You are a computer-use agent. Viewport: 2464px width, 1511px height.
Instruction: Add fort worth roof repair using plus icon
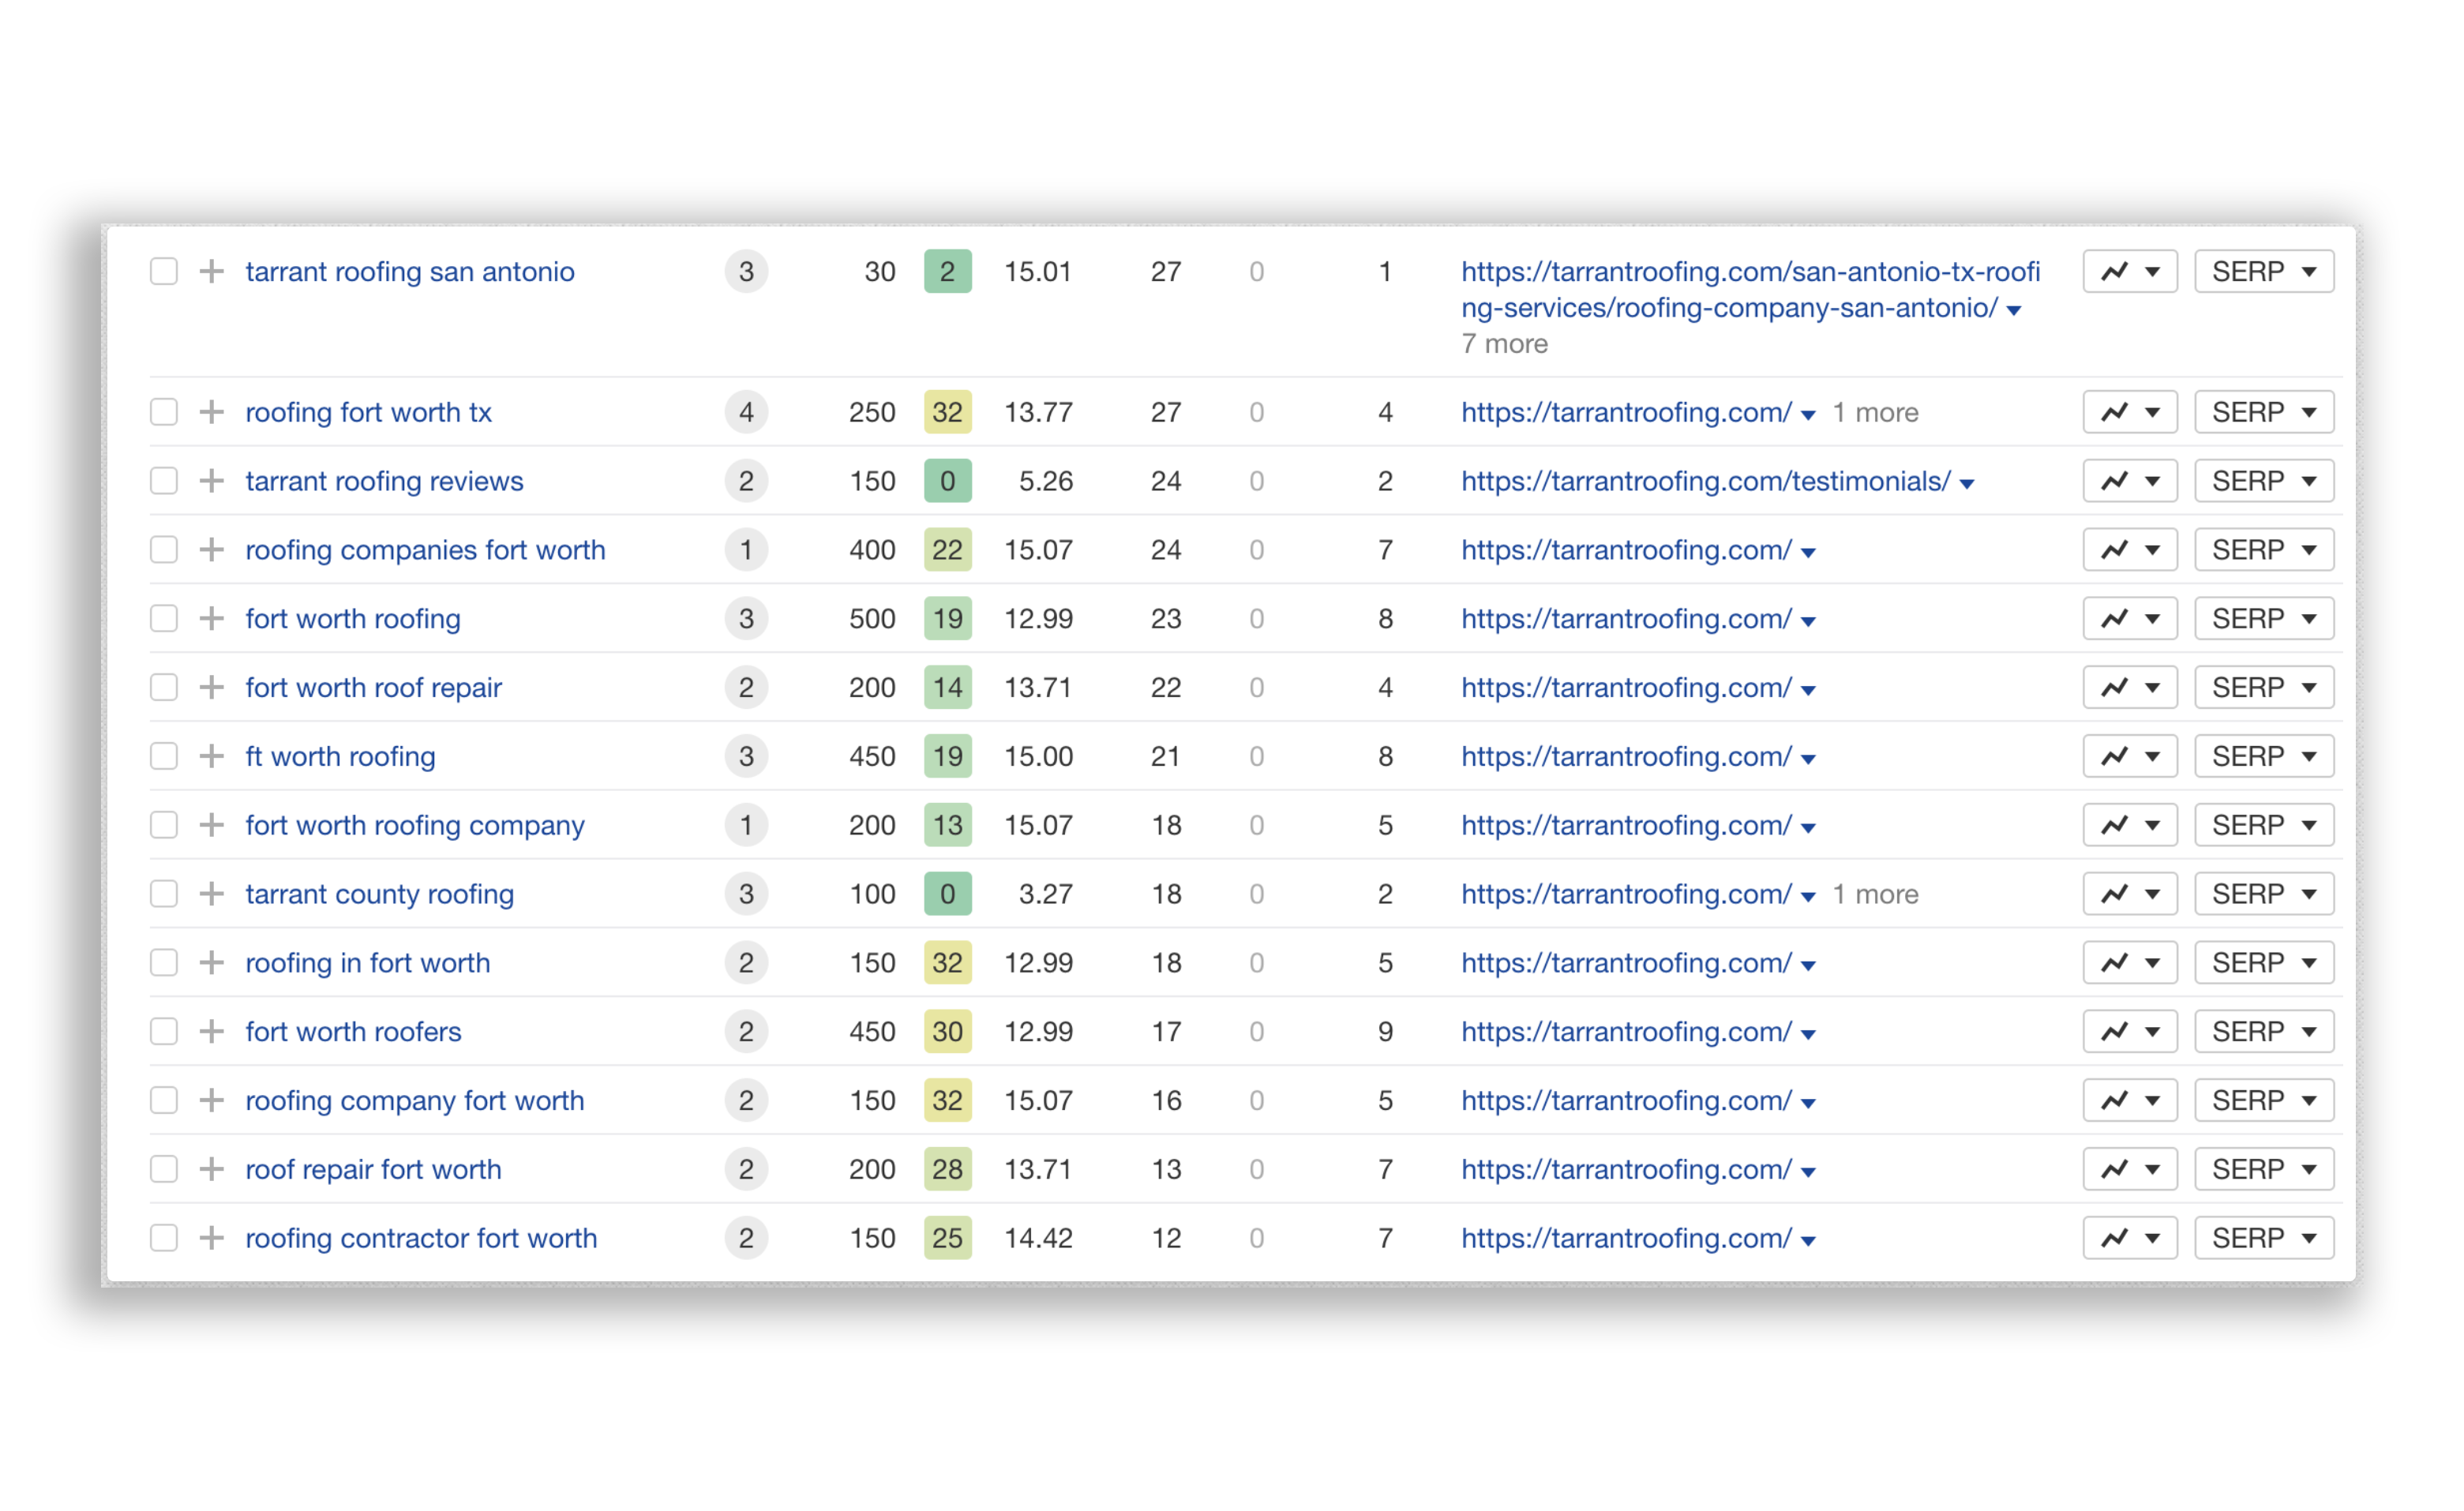(211, 687)
